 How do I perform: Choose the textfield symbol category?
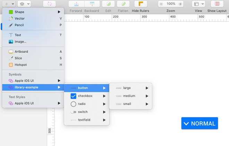tap(85, 120)
